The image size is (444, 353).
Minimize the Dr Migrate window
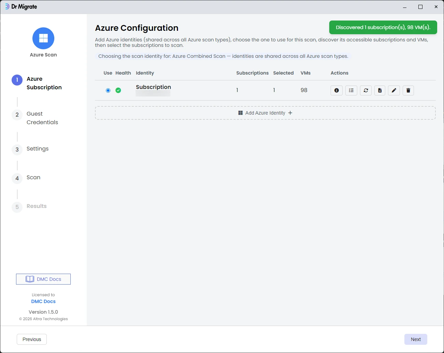405,7
